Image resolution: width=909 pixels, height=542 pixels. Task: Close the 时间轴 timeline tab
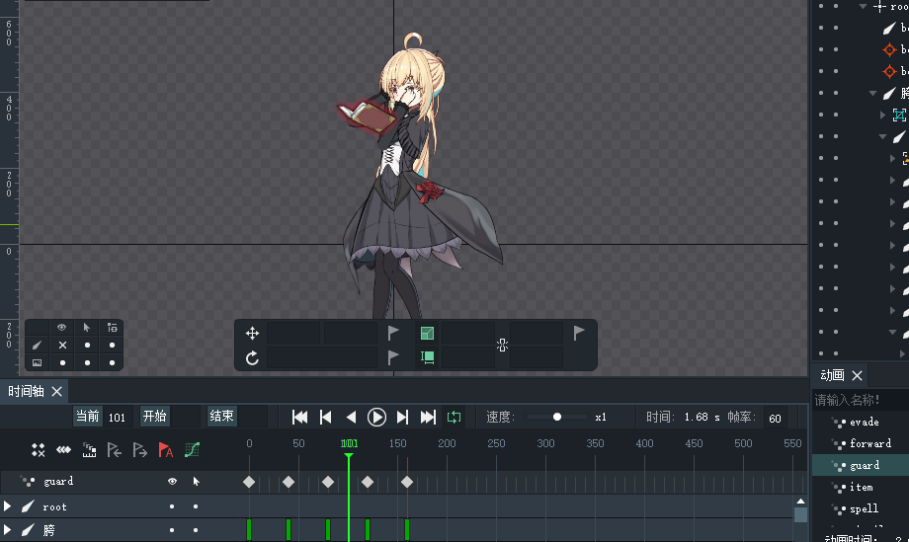57,391
